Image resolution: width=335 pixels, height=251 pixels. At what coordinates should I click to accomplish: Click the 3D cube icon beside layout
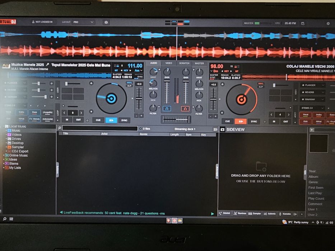point(106,22)
